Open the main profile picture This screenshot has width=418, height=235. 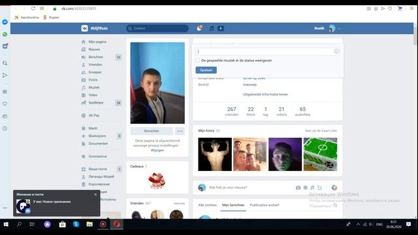[157, 83]
